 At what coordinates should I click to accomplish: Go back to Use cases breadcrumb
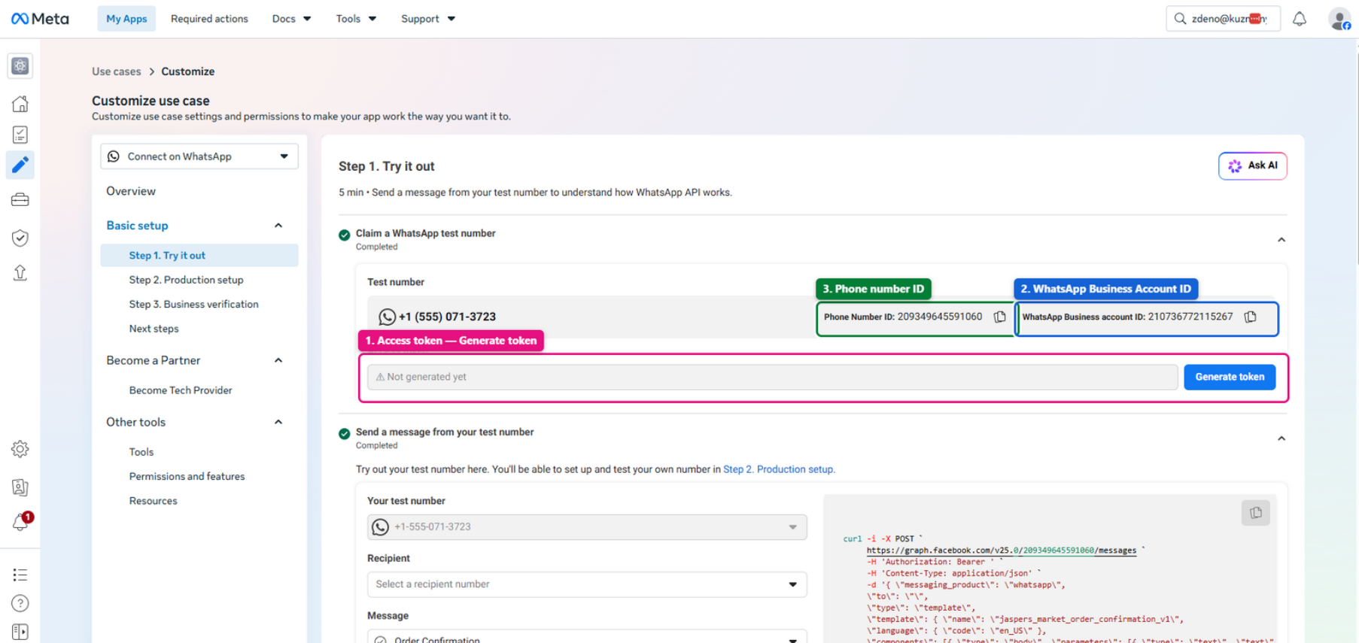[x=117, y=71]
